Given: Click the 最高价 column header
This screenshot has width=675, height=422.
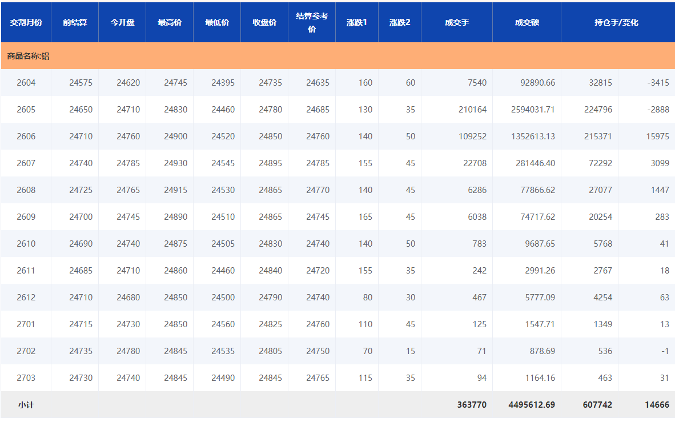Looking at the screenshot, I should coord(170,22).
